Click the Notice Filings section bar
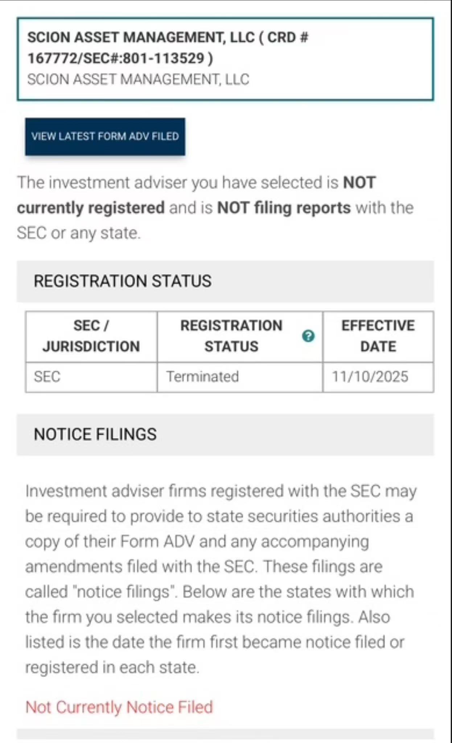Viewport: 452px width, 743px height. coord(225,434)
